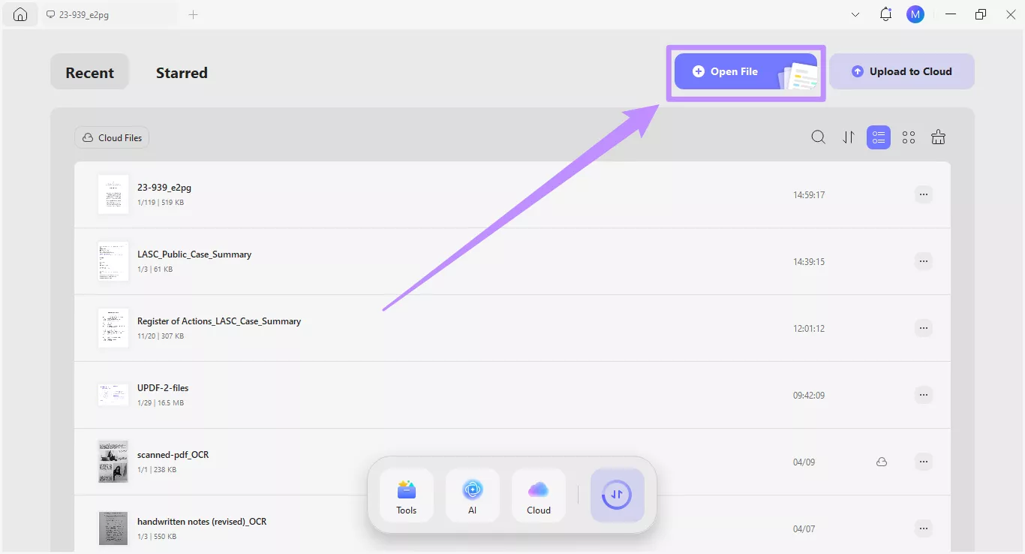Click the Upload to Cloud button

[902, 72]
